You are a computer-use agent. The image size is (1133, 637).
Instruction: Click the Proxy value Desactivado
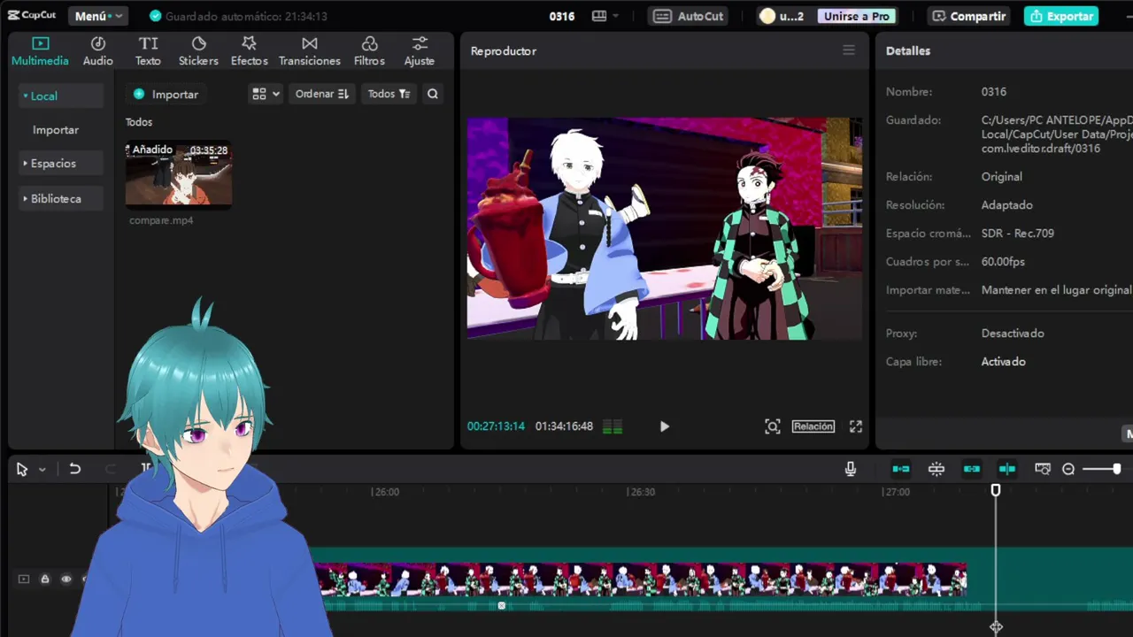pos(1013,334)
